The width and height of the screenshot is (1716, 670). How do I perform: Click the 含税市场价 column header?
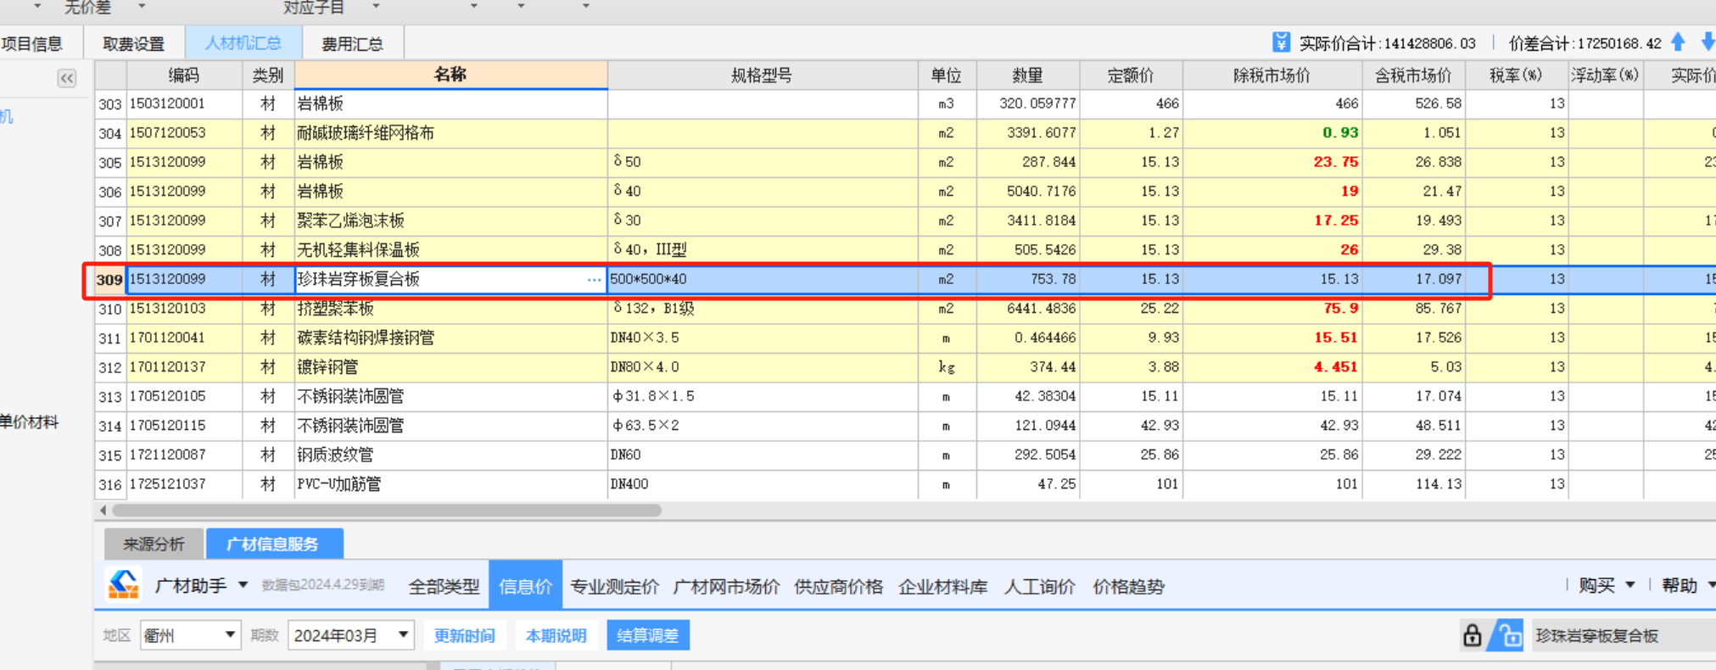(1413, 75)
